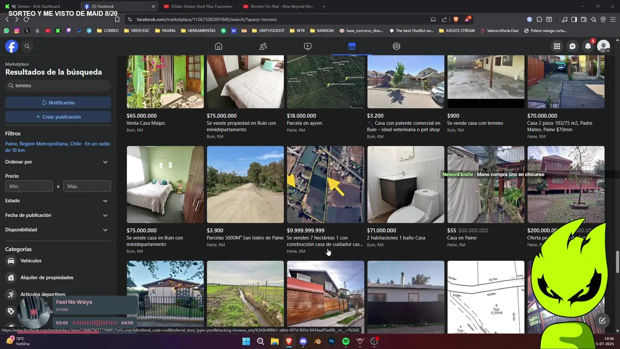Open a new browser tab
The image size is (620, 349).
click(324, 6)
